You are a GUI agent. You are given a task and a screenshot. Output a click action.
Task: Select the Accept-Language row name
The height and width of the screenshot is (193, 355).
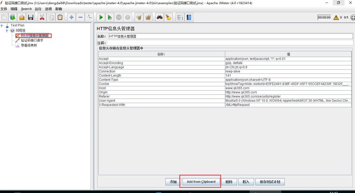point(162,67)
